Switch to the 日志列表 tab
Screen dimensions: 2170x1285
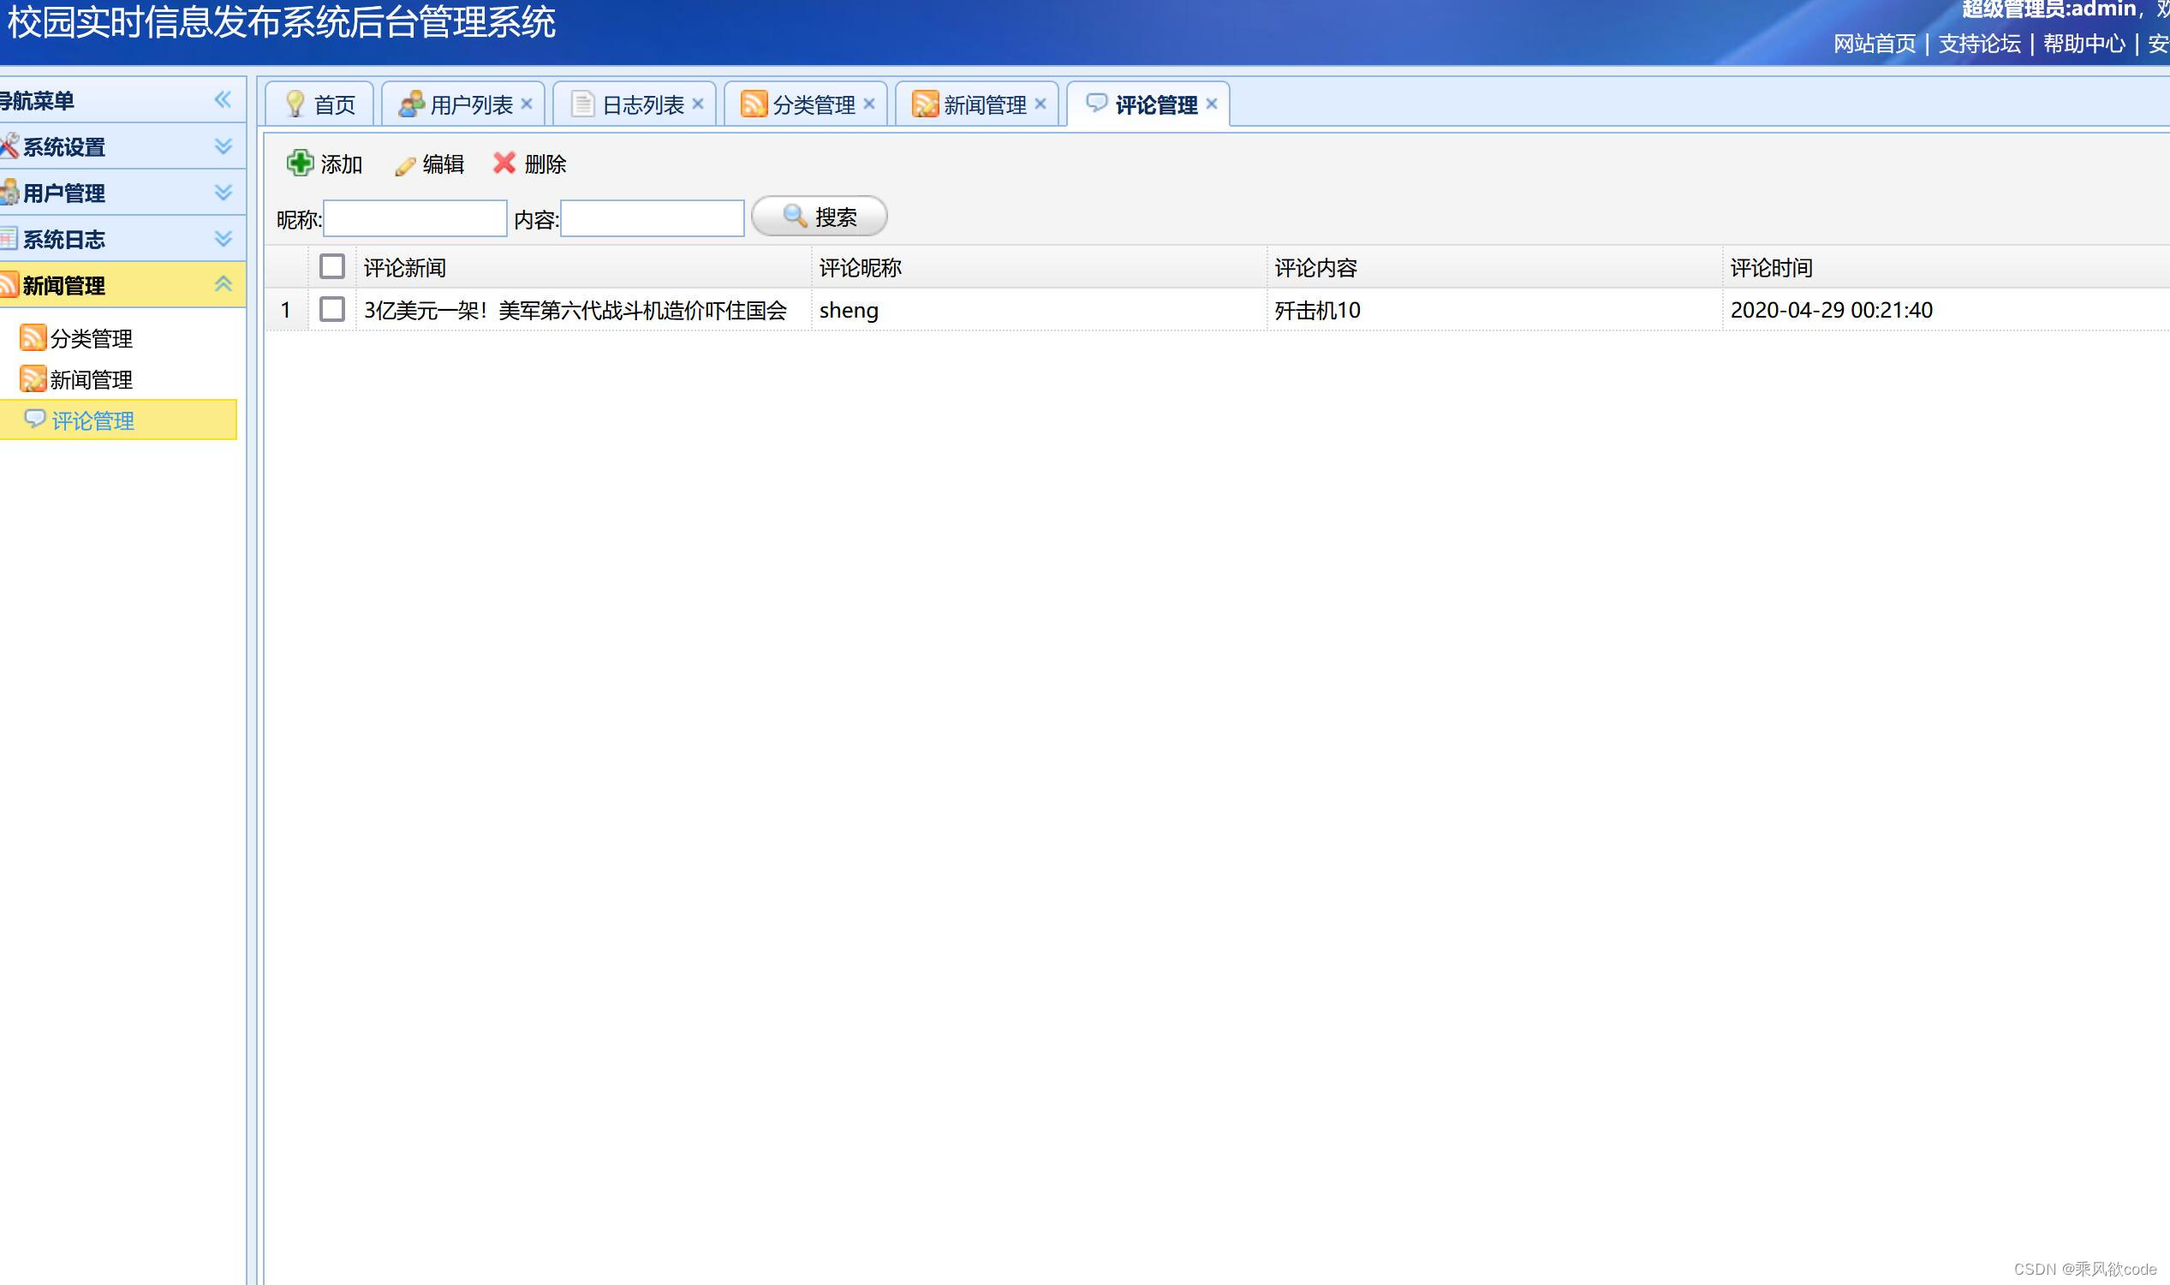tap(641, 104)
